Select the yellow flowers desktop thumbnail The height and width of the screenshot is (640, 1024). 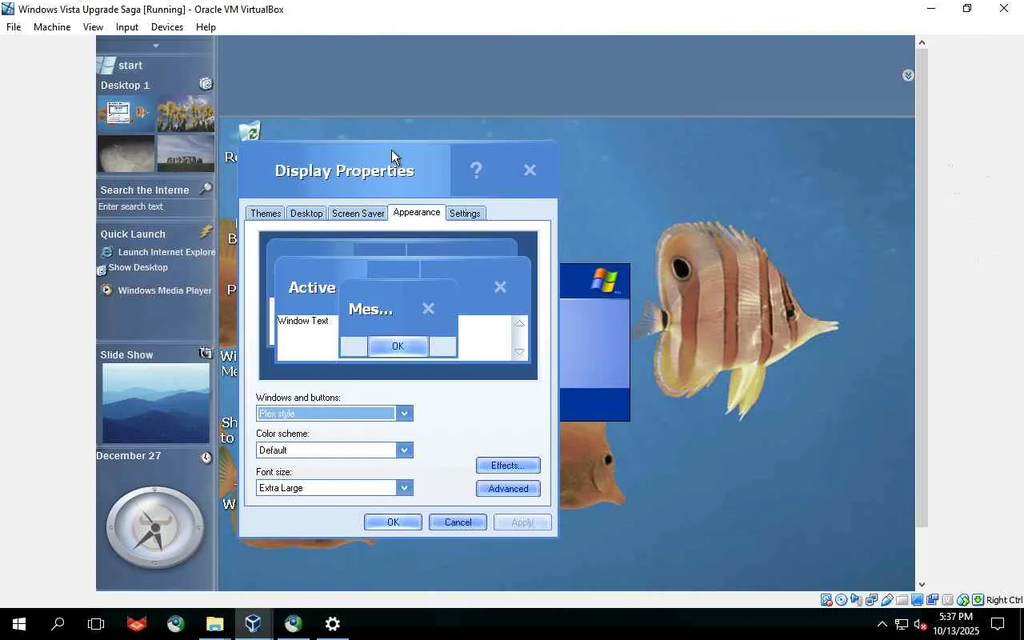pyautogui.click(x=186, y=113)
